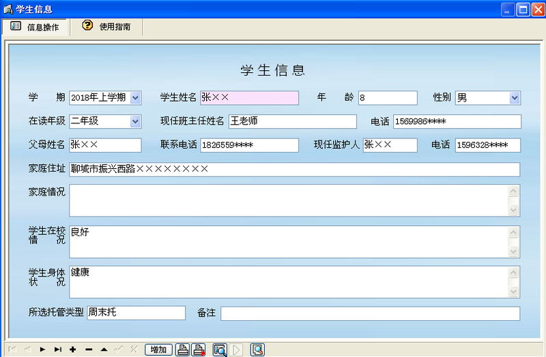This screenshot has height=357, width=546.
Task: Click the edit record triangle icon
Action: pyautogui.click(x=104, y=350)
